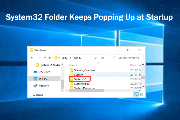Image resolution: width=180 pixels, height=120 pixels.
Task: Click the refresh button beside address bar
Action: pos(103,58)
